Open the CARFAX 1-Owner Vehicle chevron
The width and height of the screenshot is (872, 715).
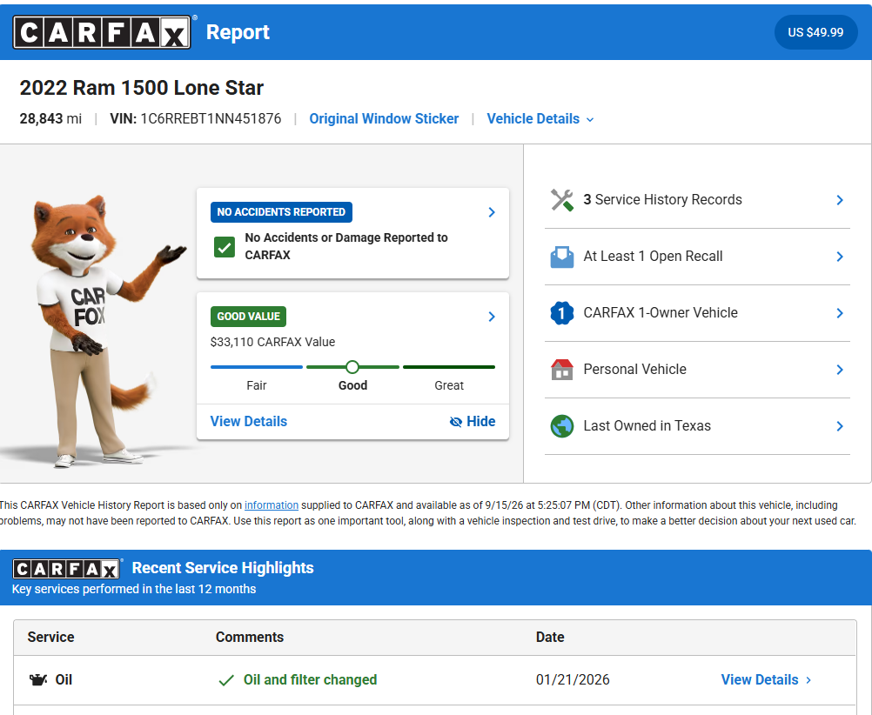tap(840, 314)
